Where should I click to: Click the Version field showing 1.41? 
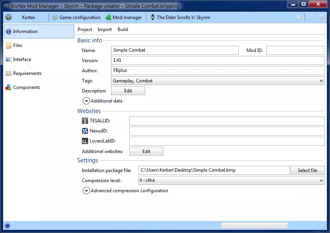[x=218, y=61]
